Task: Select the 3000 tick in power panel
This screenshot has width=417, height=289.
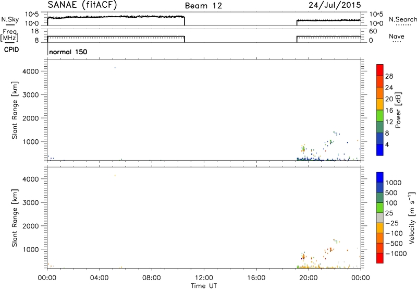Action: 31,95
